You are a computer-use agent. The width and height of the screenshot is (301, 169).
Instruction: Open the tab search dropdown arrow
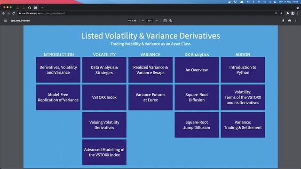[x=298, y=8]
